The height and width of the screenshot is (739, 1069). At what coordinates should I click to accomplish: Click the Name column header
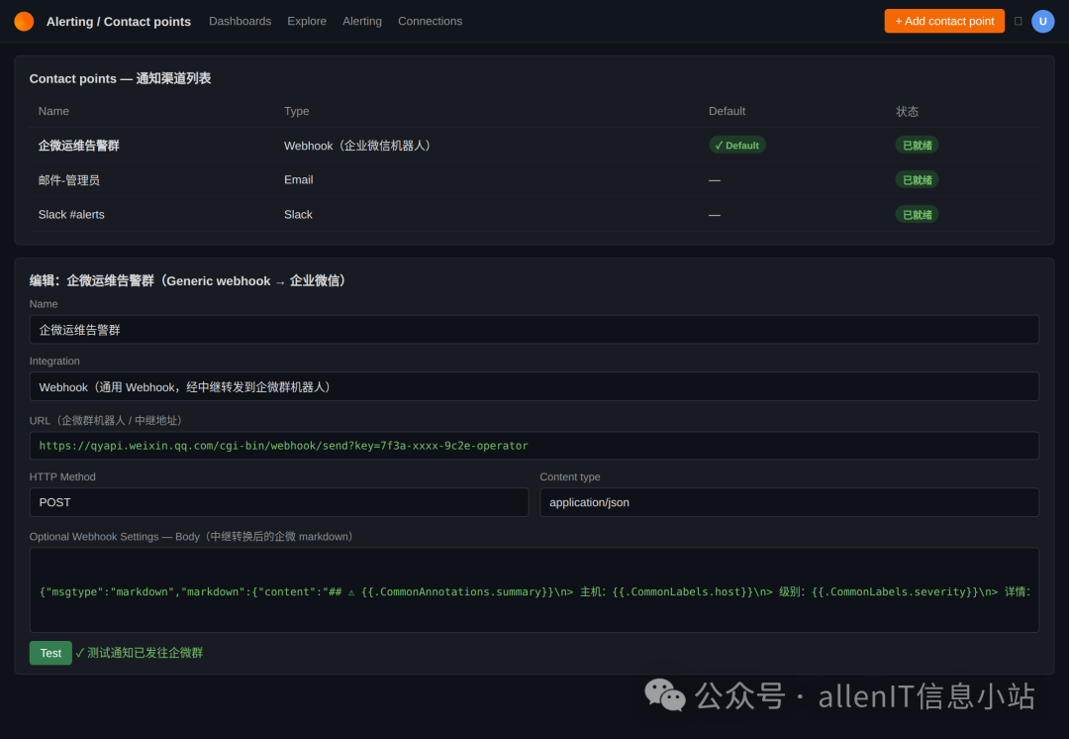[x=53, y=111]
